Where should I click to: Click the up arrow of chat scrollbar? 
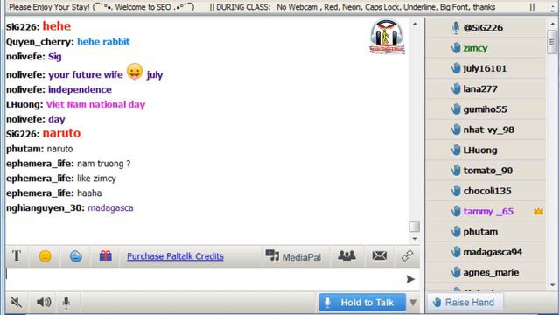point(415,24)
